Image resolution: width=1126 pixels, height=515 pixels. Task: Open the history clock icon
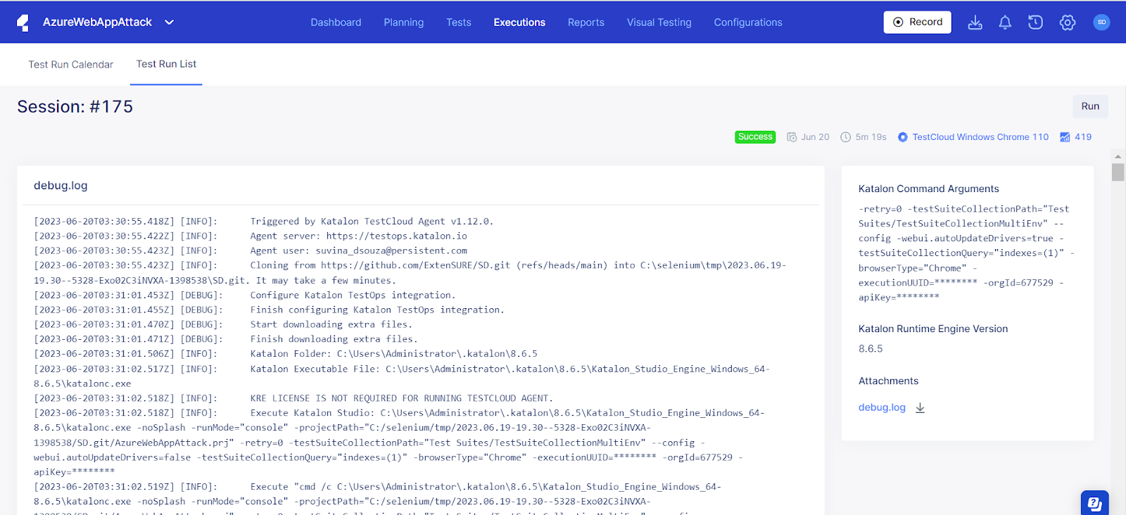coord(1035,23)
